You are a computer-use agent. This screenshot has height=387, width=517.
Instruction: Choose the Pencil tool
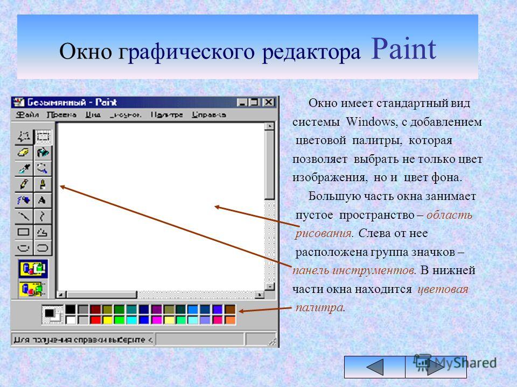pos(24,184)
